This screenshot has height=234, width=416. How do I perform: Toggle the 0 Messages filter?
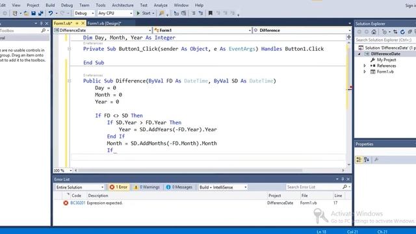[x=179, y=187]
